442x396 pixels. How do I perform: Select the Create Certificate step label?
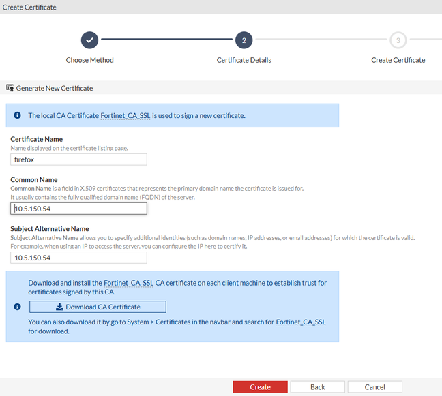(x=398, y=60)
